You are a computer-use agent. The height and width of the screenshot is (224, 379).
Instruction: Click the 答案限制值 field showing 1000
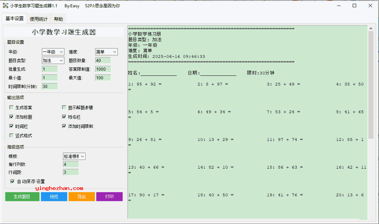point(103,69)
